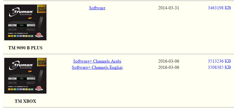234x108 pixels.
Task: Click Full HD 1080P badge on TM XBOX image
Action: click(x=41, y=62)
